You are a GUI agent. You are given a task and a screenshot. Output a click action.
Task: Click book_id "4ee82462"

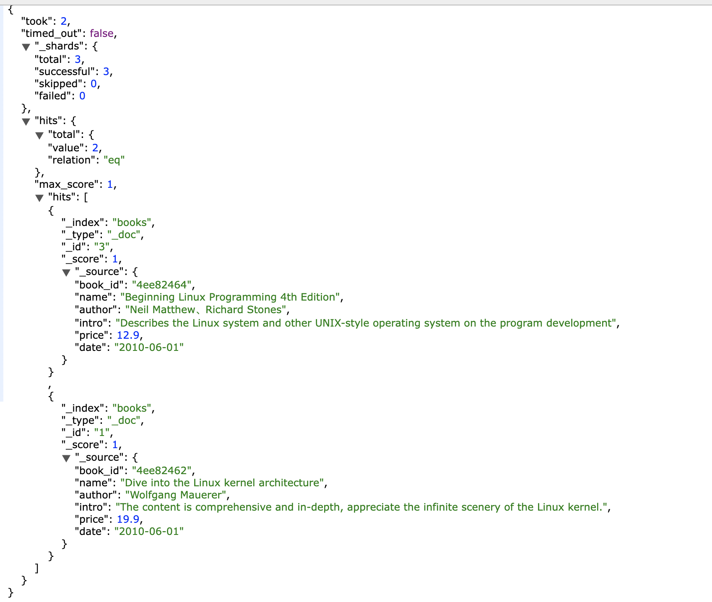tap(162, 471)
